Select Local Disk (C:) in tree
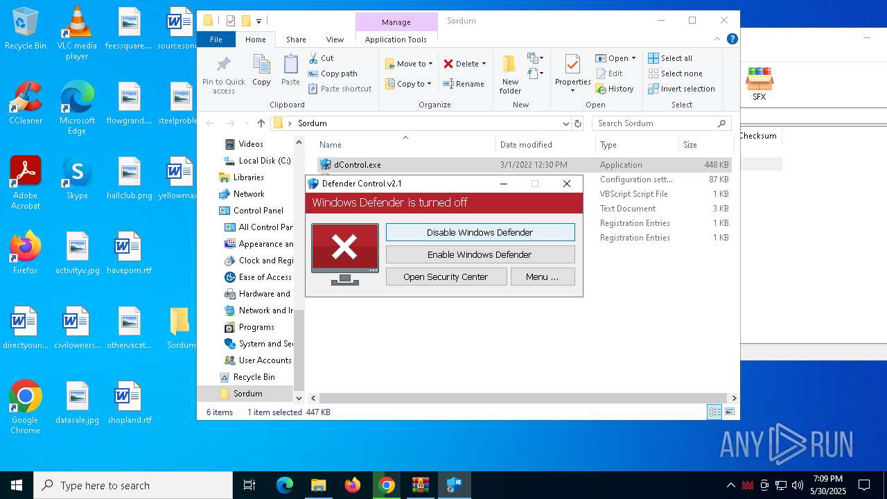 coord(257,161)
